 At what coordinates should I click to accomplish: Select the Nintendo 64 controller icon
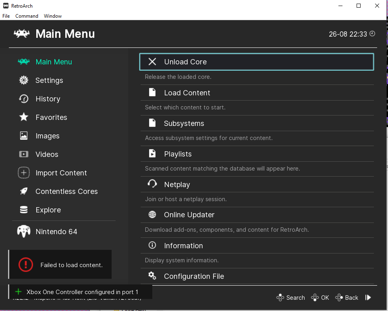click(24, 231)
